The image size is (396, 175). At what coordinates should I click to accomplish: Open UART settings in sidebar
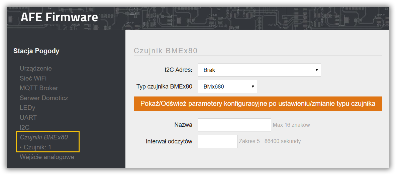point(28,117)
